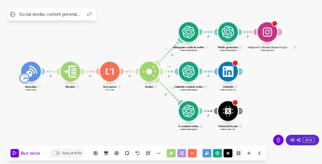This screenshot has height=164, width=322.
Task: Select the blue LinkedIn module
Action: click(228, 72)
